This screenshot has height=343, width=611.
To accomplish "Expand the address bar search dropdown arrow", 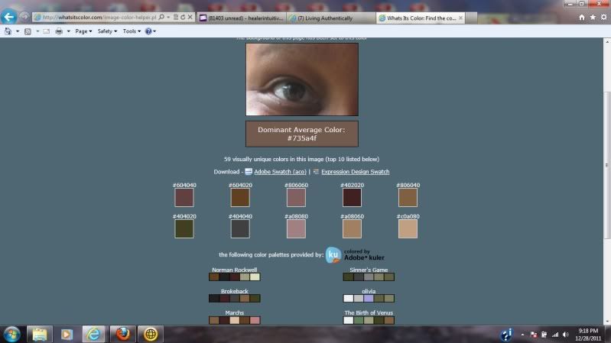I will pos(168,18).
